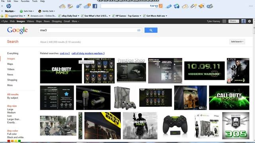
Task: Open the Edit menu
Action: pos(9,1)
